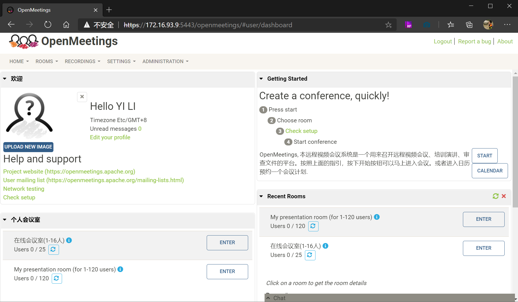Close the Recent Rooms widget
The image size is (518, 302).
point(504,196)
